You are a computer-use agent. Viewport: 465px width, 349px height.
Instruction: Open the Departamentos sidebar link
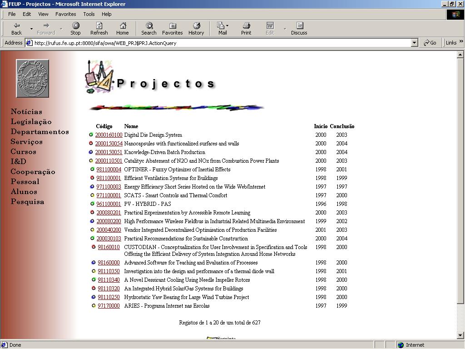tap(40, 132)
